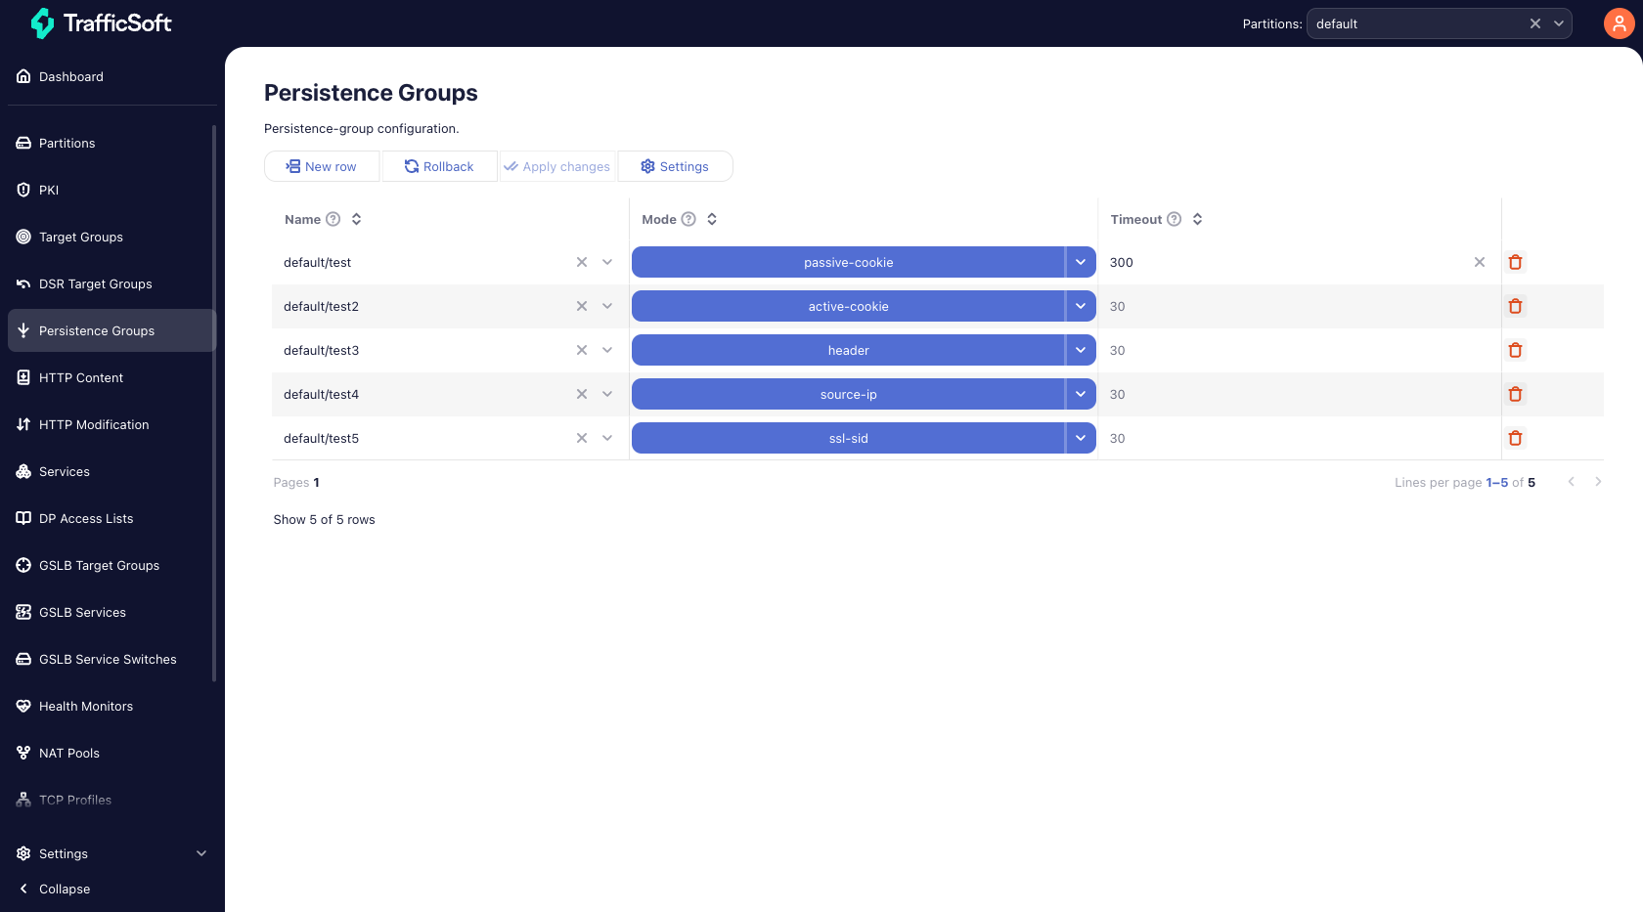
Task: Delete the default/test row with trash icon
Action: tap(1515, 262)
